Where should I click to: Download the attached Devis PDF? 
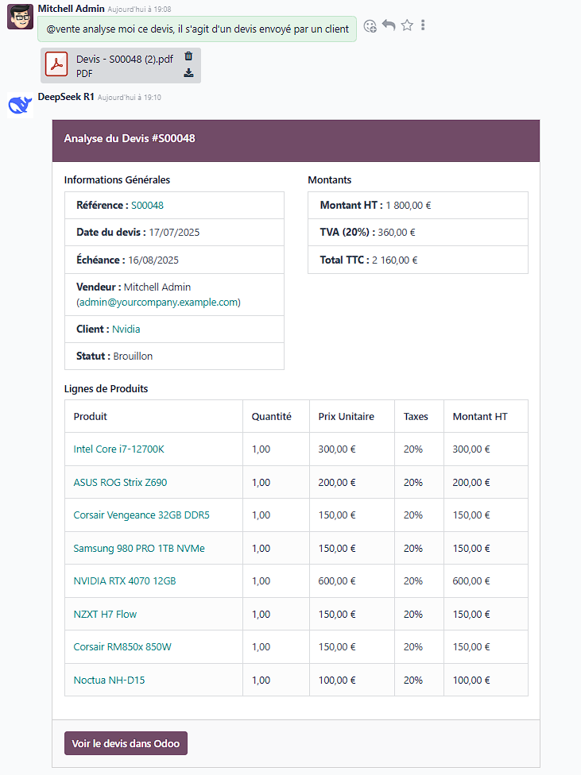coord(188,73)
